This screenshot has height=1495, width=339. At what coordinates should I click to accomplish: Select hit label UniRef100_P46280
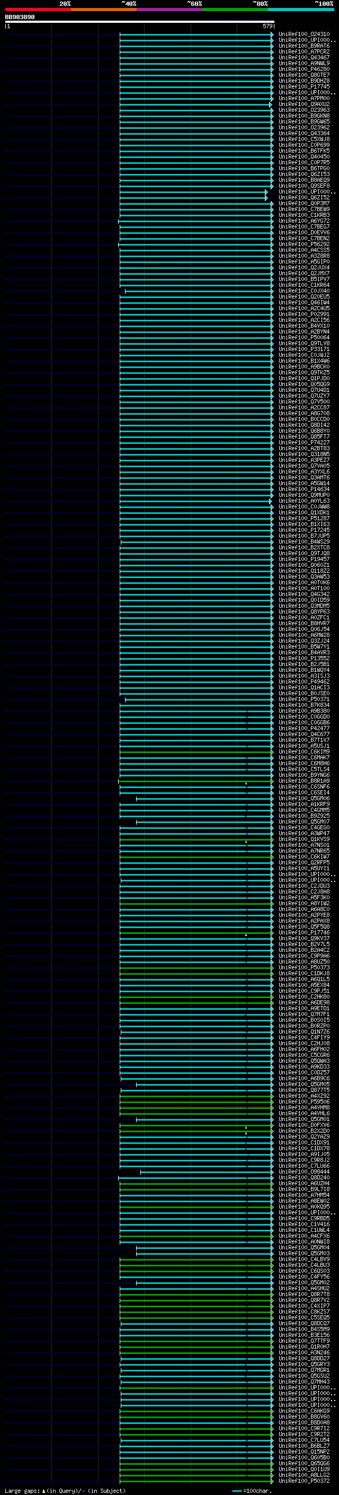tap(304, 69)
